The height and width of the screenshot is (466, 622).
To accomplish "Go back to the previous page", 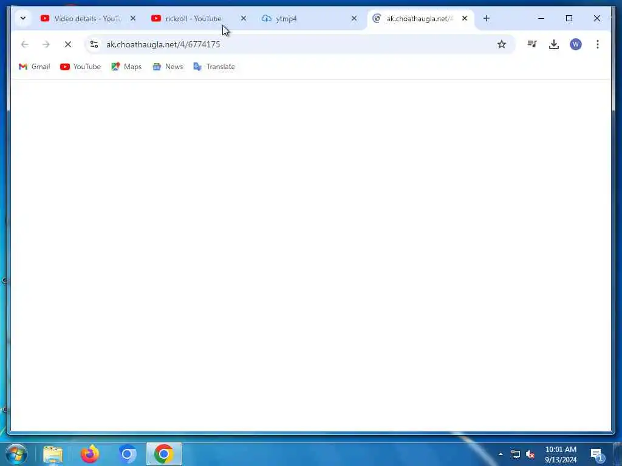I will coord(24,44).
